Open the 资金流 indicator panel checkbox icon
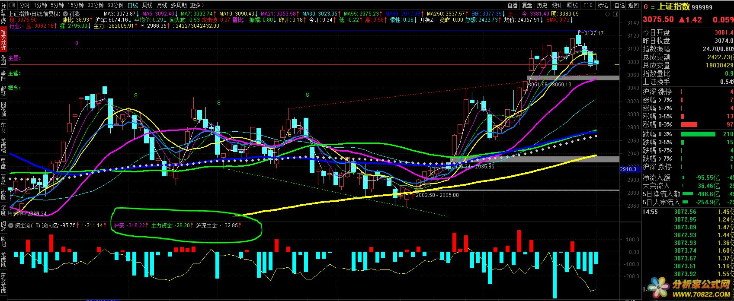The image size is (734, 301). (11, 225)
